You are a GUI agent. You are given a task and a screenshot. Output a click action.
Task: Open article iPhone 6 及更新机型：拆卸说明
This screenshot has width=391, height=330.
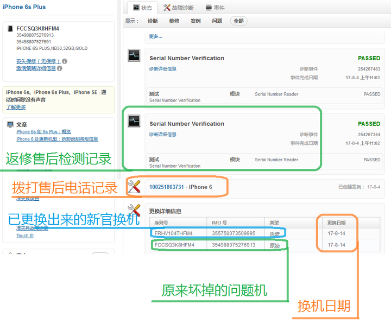pos(58,139)
